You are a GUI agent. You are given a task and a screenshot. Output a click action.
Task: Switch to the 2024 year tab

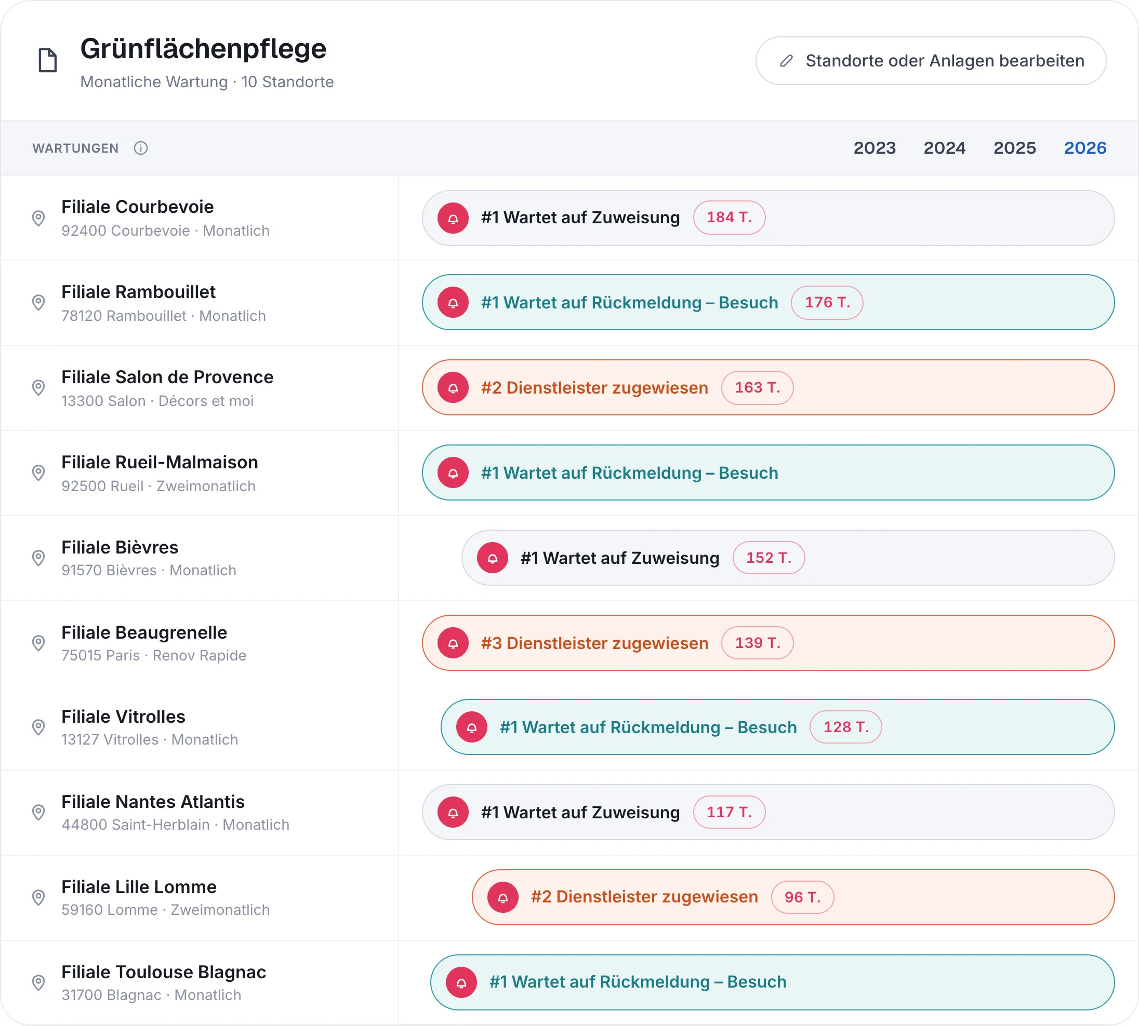tap(944, 148)
